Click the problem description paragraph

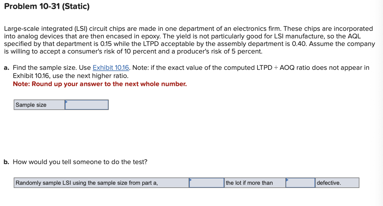coord(189,40)
